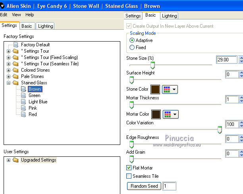Select the Factory Default preset
This screenshot has height=194, width=243.
click(x=35, y=45)
